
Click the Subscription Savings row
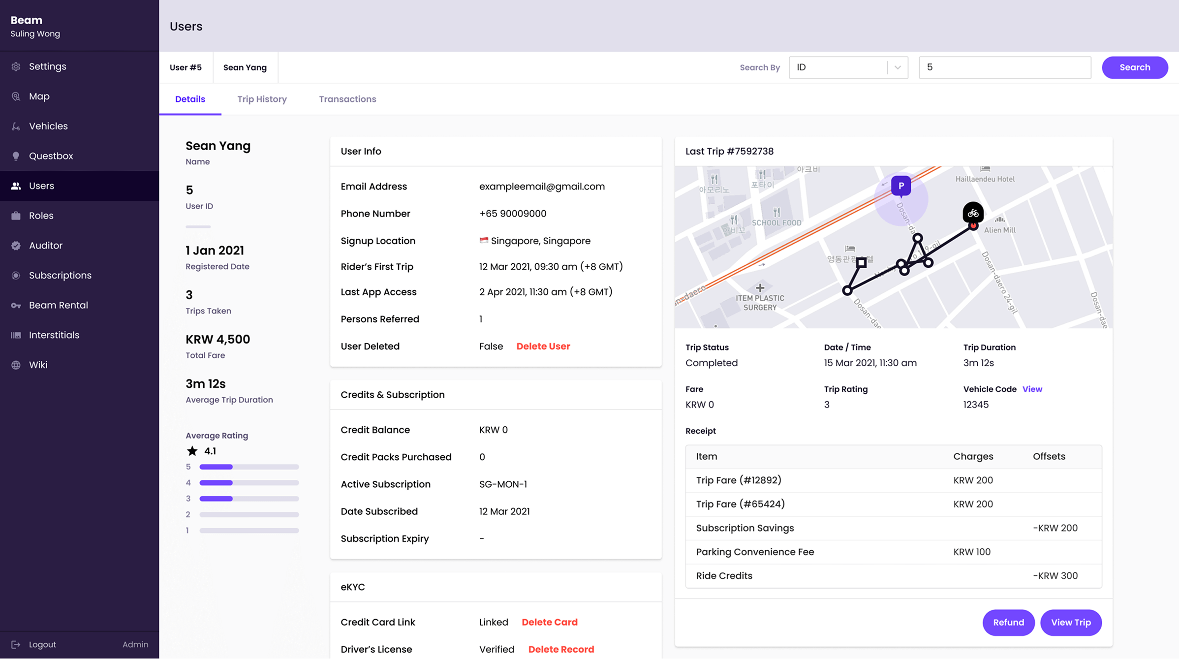pos(893,528)
